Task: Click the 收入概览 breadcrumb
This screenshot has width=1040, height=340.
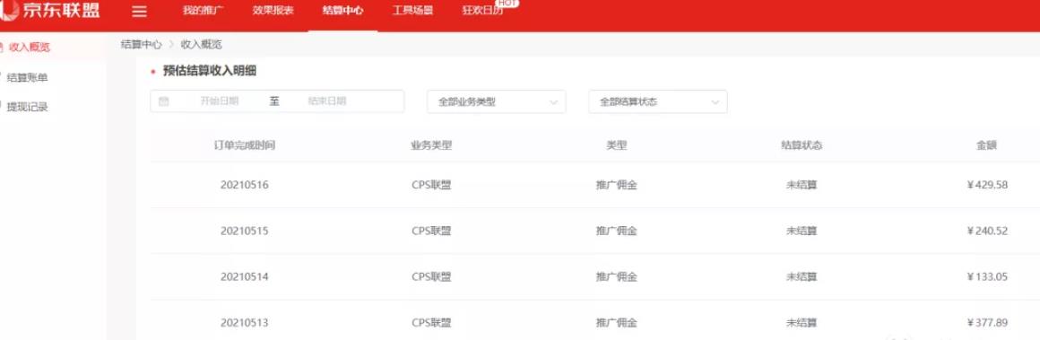Action: pyautogui.click(x=201, y=45)
